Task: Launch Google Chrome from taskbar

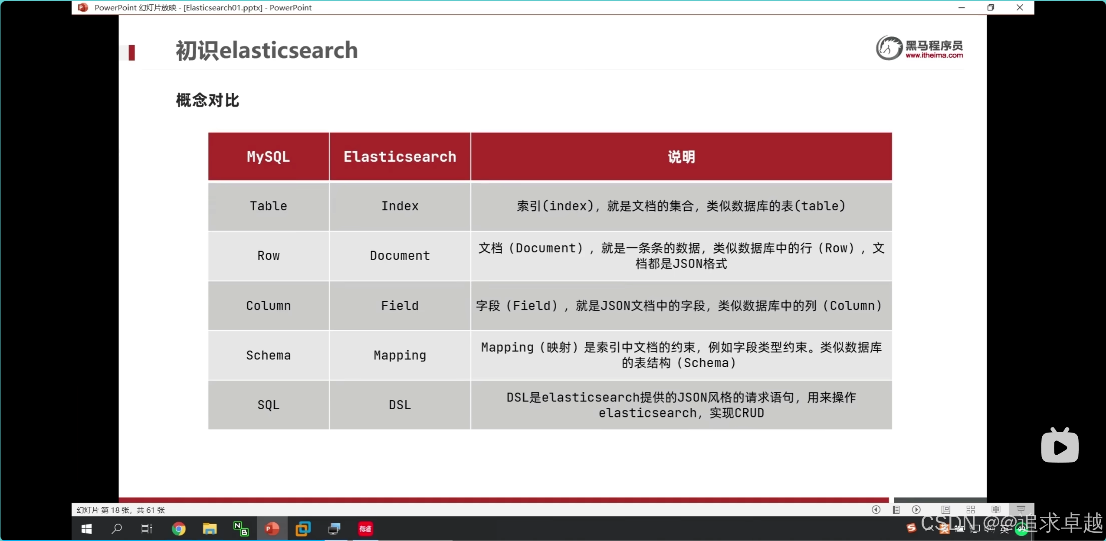Action: click(x=178, y=529)
